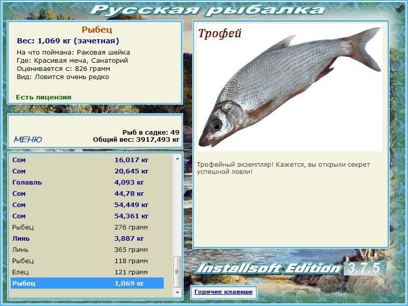Click the Вид: Ловится очень редко line
Screen dimensions: 408x306
tap(63, 77)
